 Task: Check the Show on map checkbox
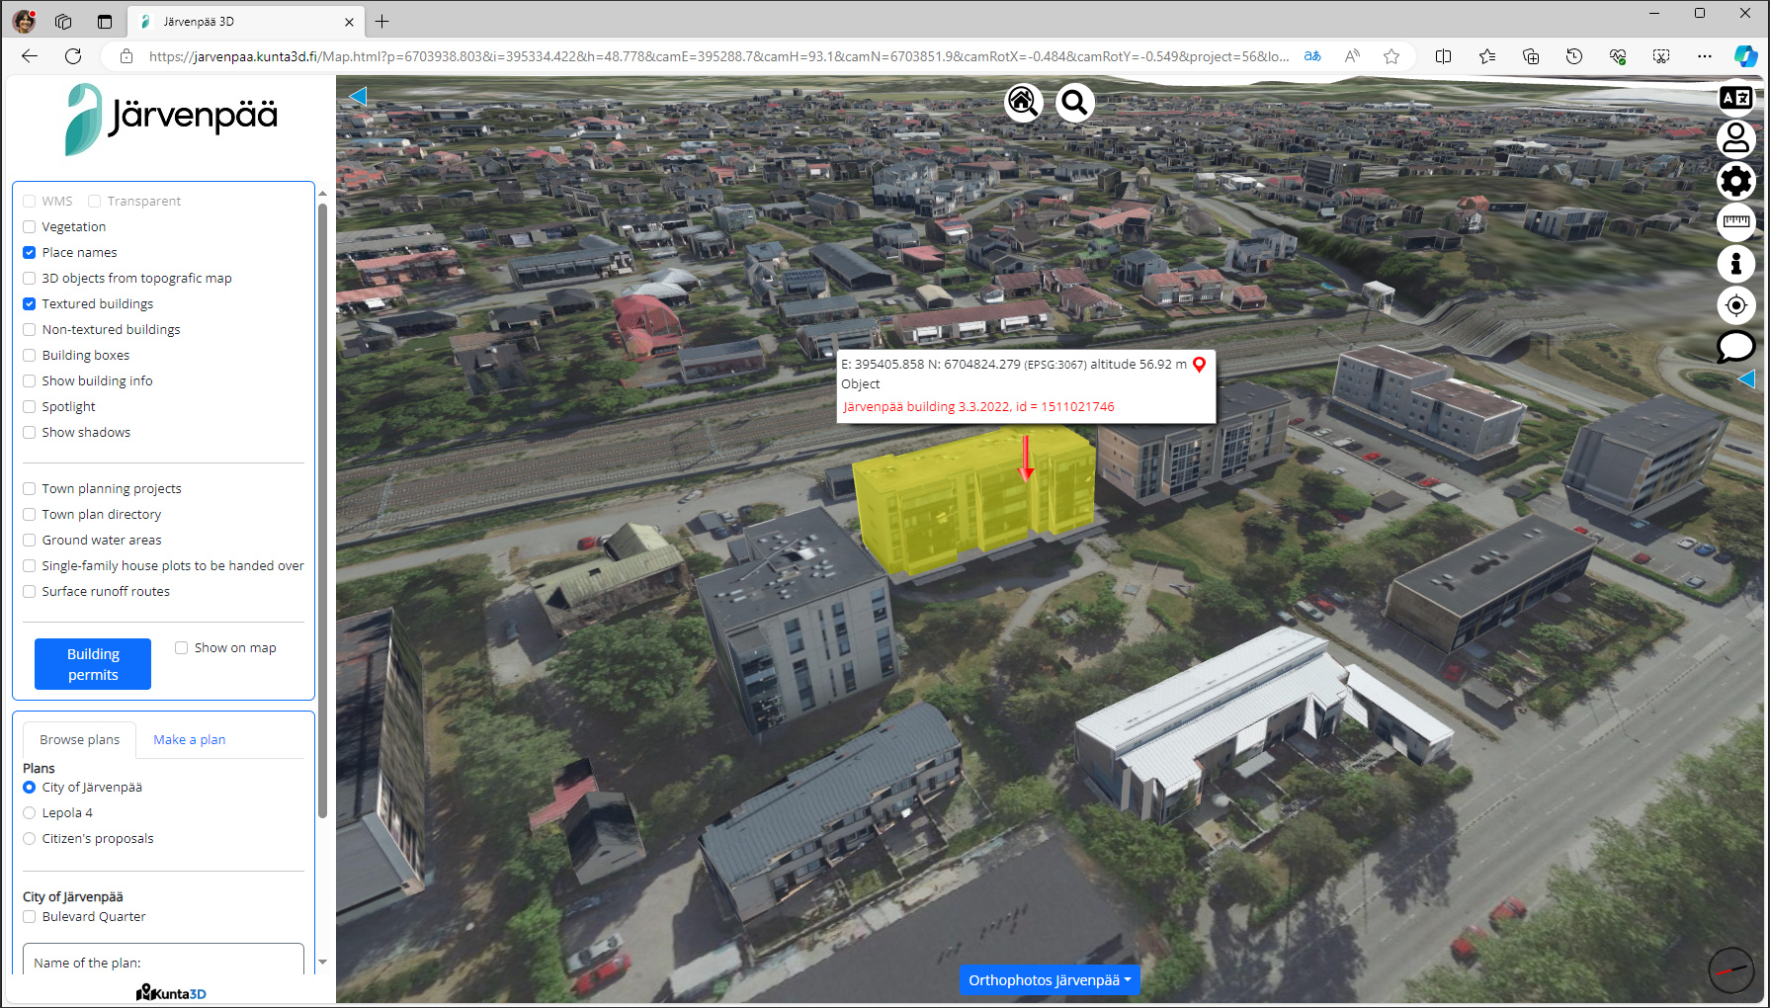[x=182, y=647]
